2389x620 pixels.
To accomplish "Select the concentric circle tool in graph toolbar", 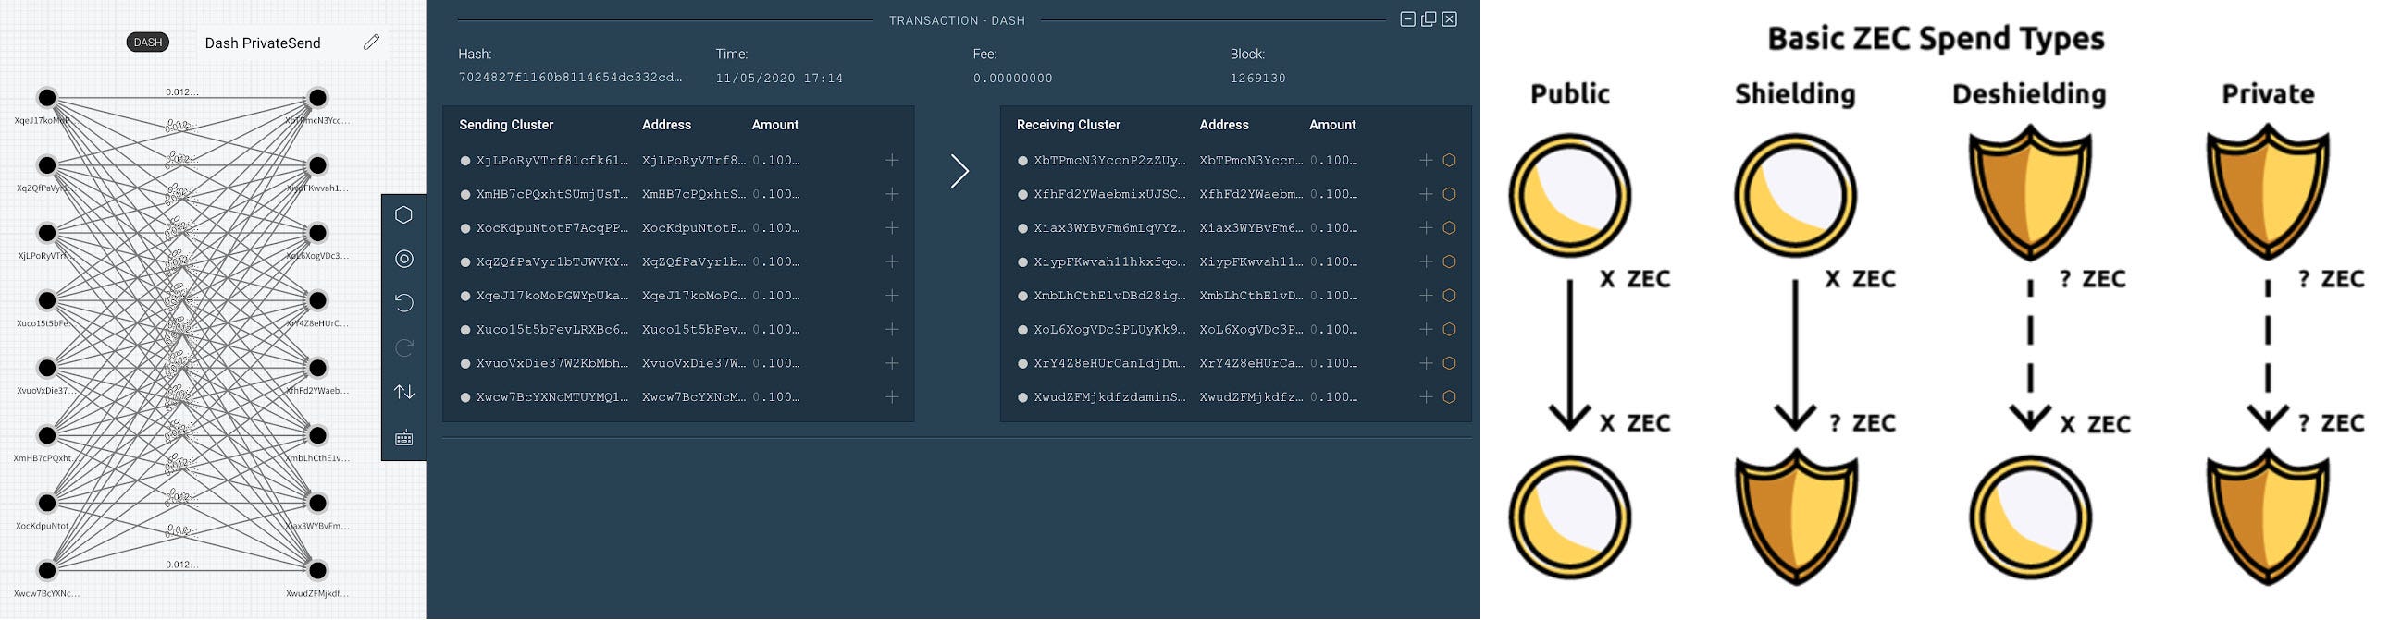I will [x=403, y=259].
